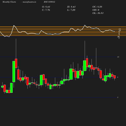Click the price axis label '8'
This screenshot has width=126, height=126.
tap(118, 77)
